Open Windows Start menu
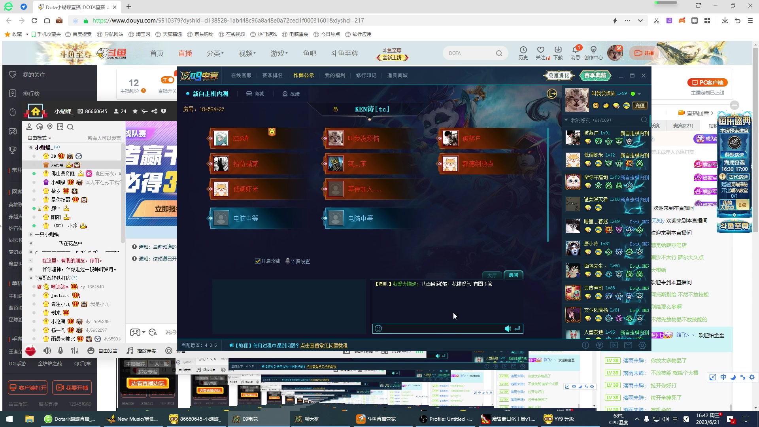Viewport: 759px width, 427px height. click(x=9, y=419)
